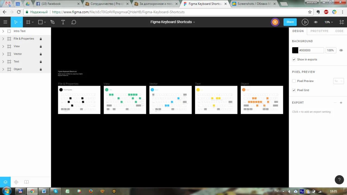
Task: Switch to the Layers panel icon
Action: (5, 182)
